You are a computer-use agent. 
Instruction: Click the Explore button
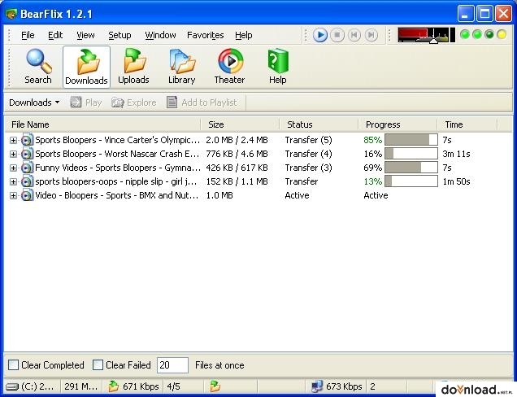pyautogui.click(x=133, y=103)
